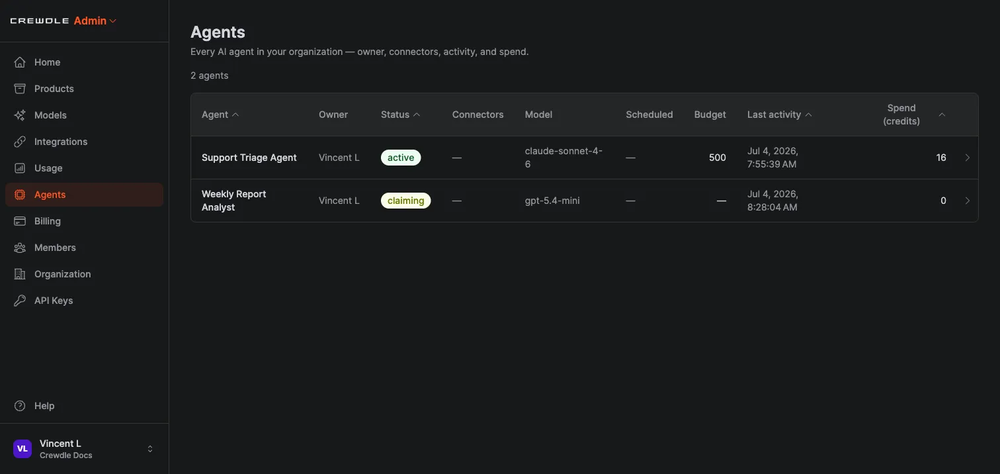
Task: Click the Support Triage Agent owner cell
Action: 339,158
